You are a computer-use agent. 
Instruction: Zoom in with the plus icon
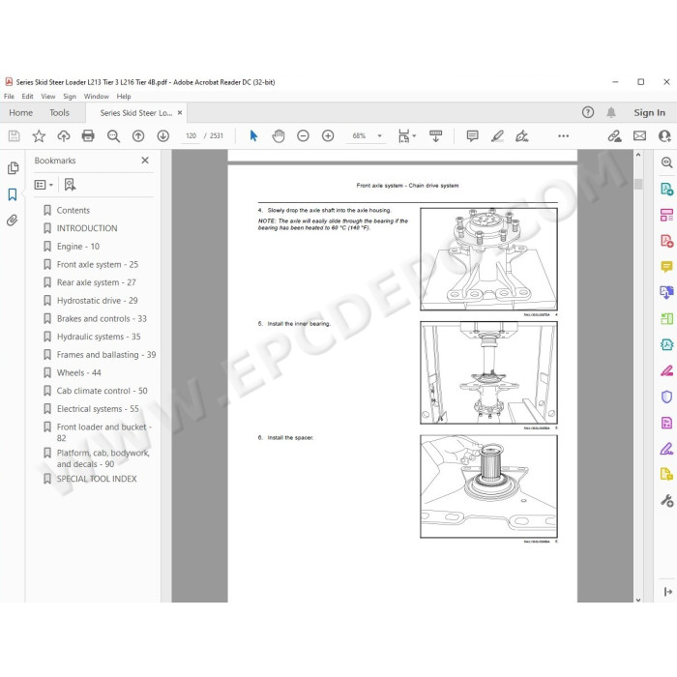click(328, 136)
